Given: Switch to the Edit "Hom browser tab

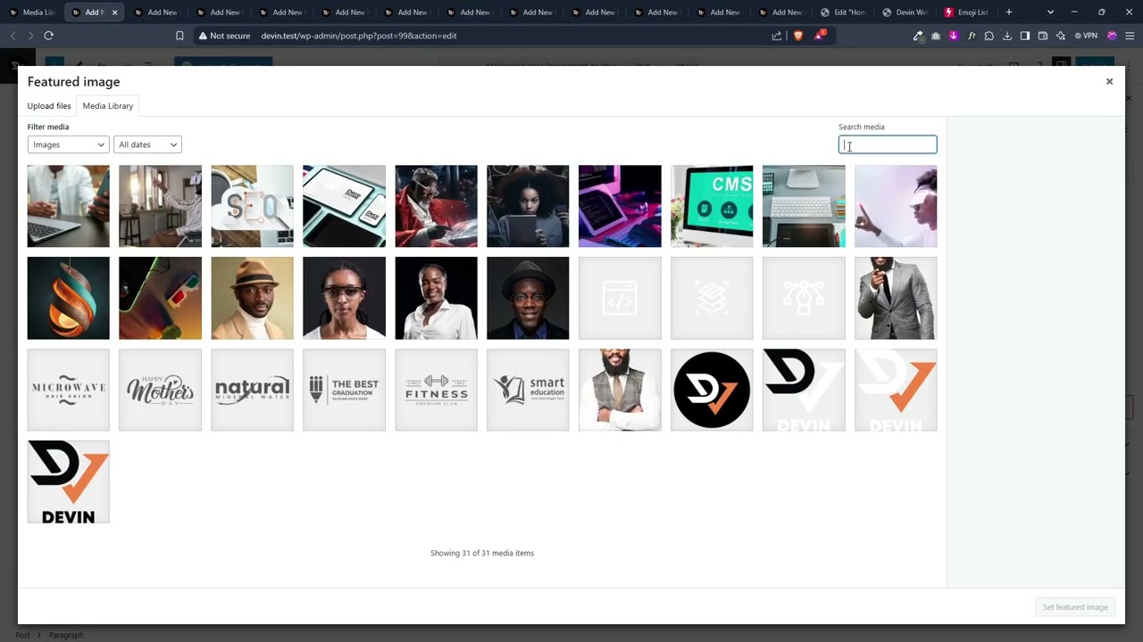Looking at the screenshot, I should 844,12.
